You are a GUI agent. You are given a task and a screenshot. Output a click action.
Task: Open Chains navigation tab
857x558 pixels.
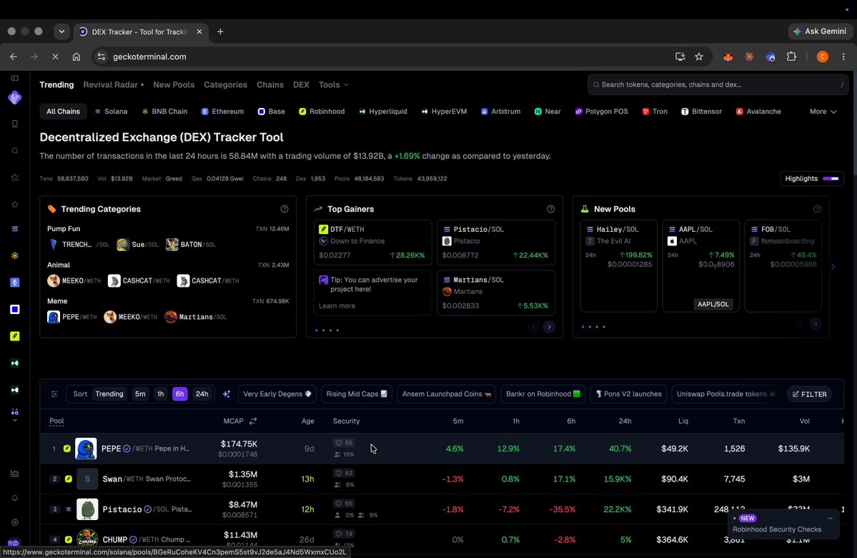tap(270, 85)
